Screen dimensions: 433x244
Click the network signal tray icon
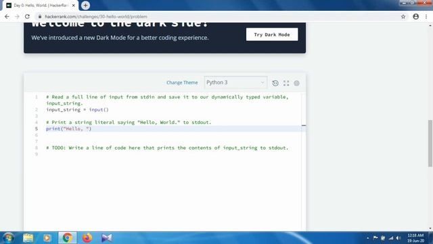391,238
